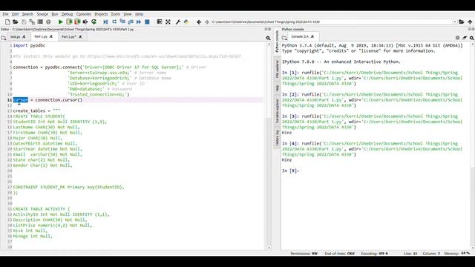Click the debug step over icon

(x=114, y=22)
